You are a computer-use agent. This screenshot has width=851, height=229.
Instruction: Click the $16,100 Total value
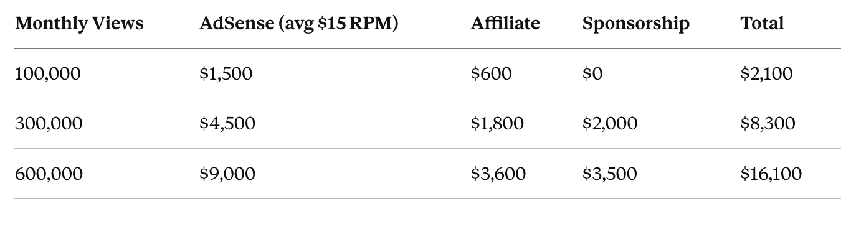(x=771, y=174)
